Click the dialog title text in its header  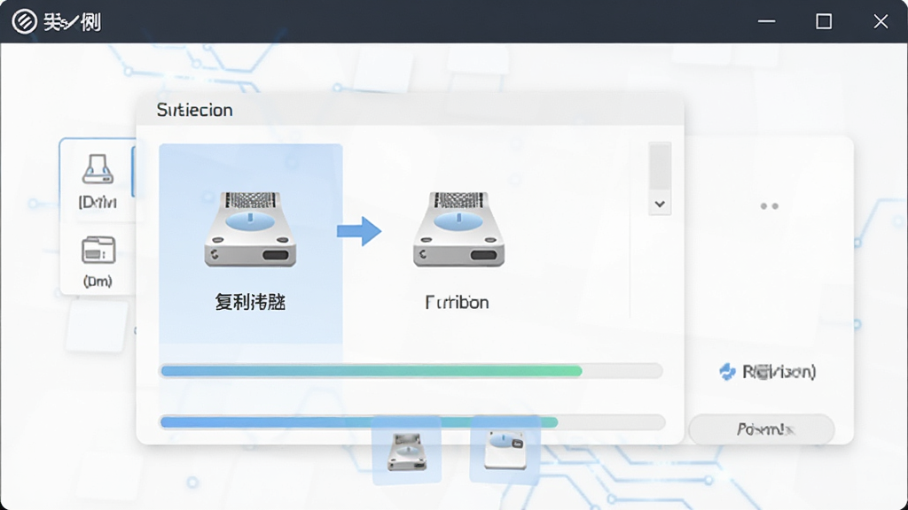click(x=194, y=110)
